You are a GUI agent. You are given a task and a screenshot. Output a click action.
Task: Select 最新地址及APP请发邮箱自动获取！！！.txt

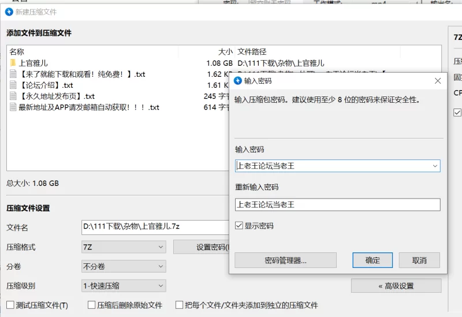[x=89, y=107]
